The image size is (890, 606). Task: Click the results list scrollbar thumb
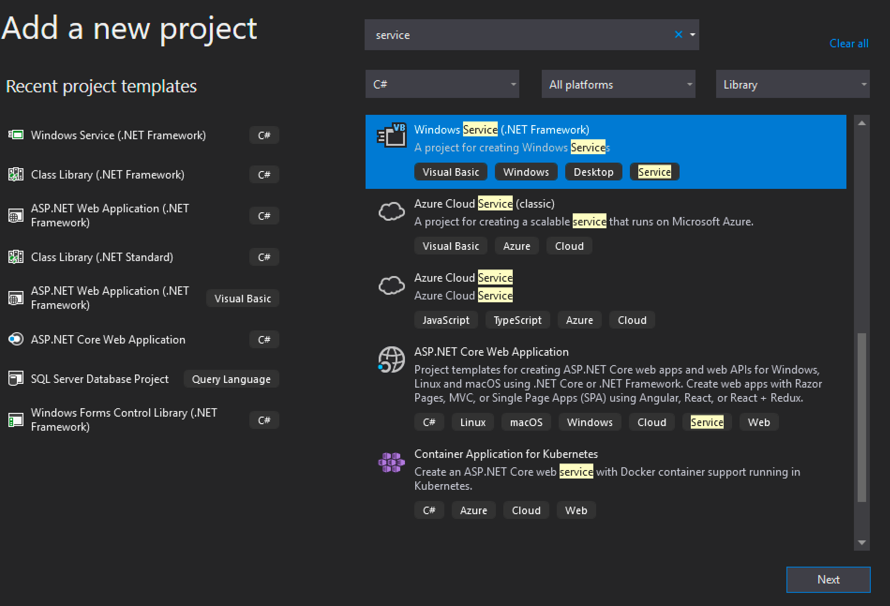tap(861, 417)
